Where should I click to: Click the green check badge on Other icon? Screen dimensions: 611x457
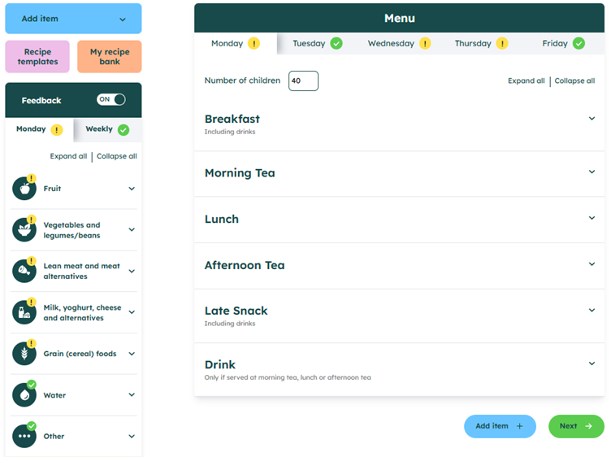(31, 426)
